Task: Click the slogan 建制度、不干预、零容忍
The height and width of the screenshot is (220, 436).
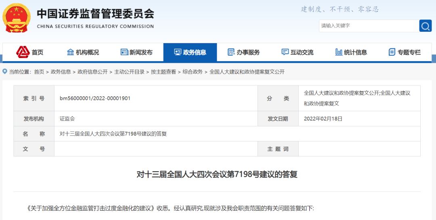Action: pos(340,9)
